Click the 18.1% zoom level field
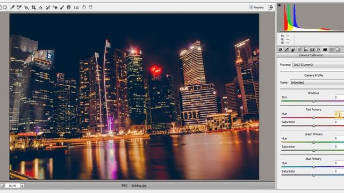 [x=12, y=185]
